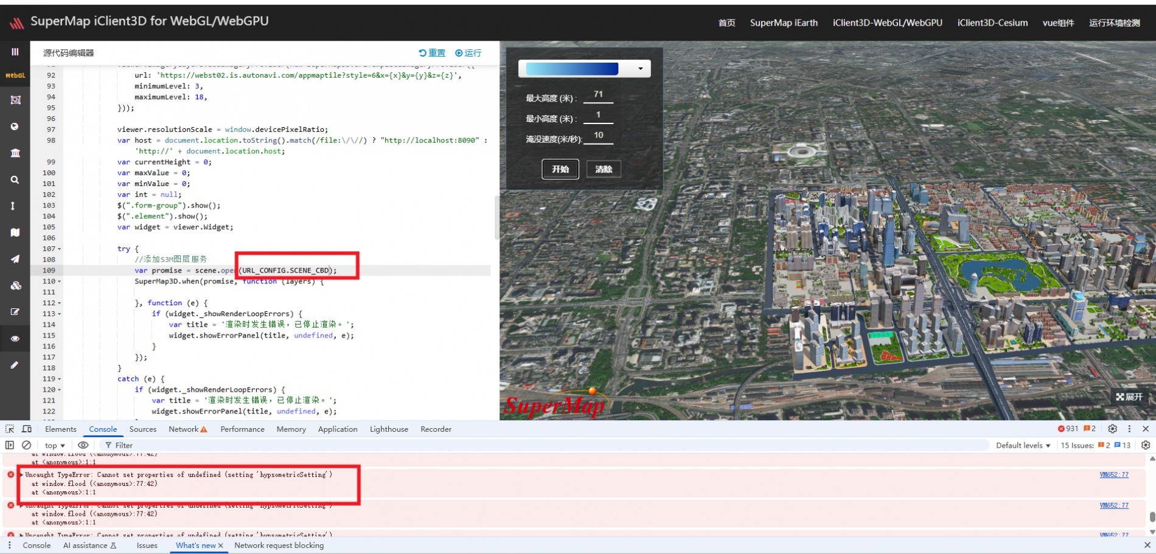Image resolution: width=1156 pixels, height=554 pixels.
Task: Click the 清除 clear button
Action: [x=604, y=169]
